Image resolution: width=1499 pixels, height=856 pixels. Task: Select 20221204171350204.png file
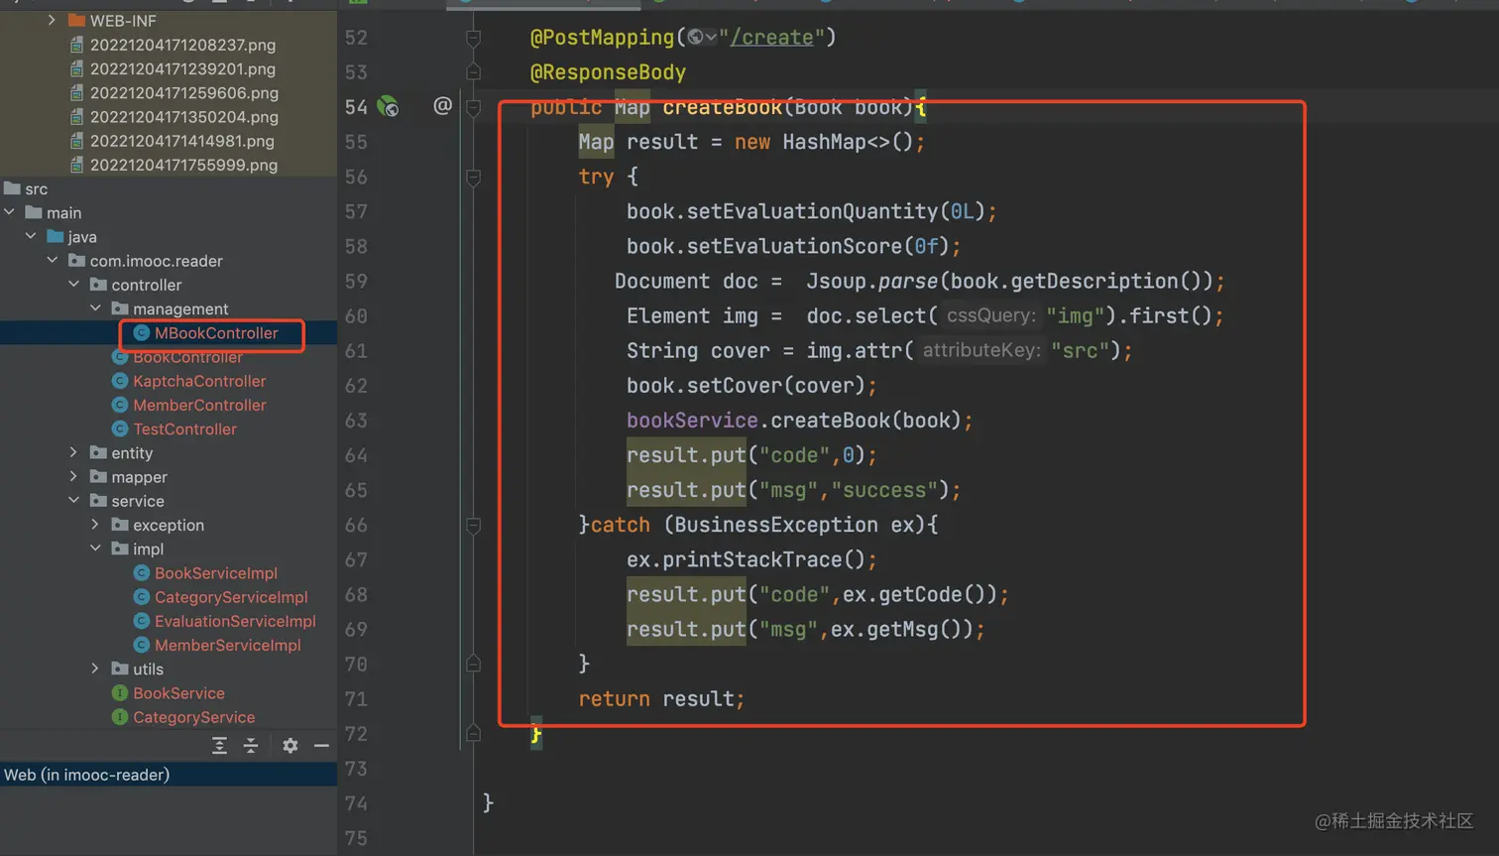tap(173, 116)
